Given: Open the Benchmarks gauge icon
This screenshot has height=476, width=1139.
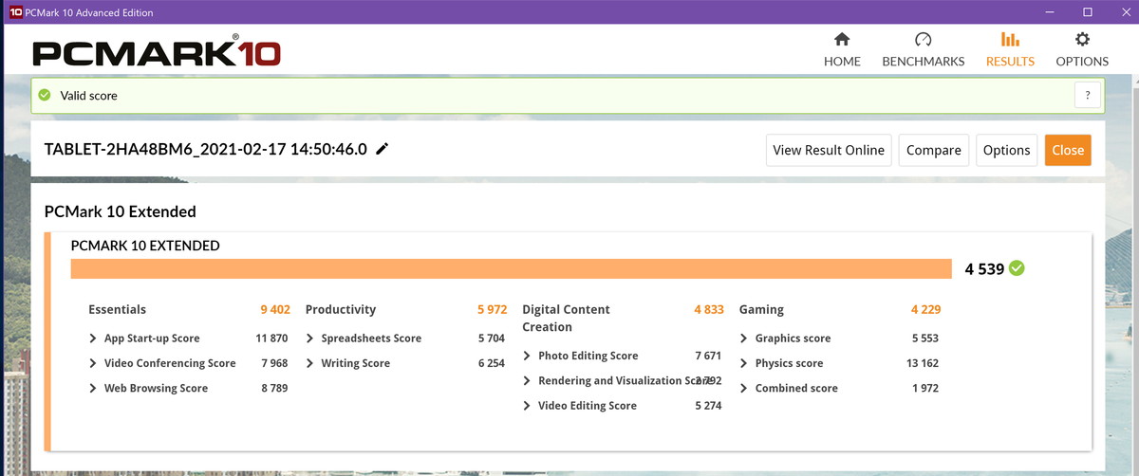Looking at the screenshot, I should click(924, 40).
